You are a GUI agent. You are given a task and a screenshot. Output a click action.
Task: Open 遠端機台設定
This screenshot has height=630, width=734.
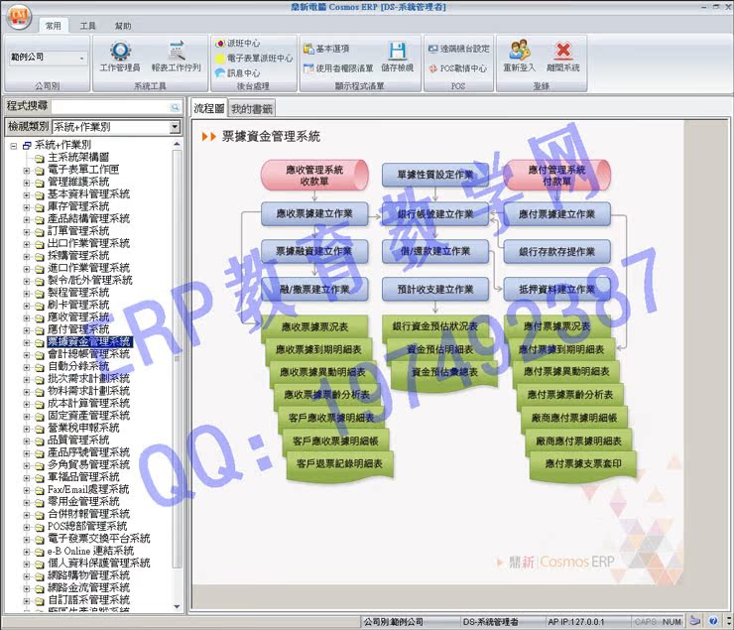(458, 49)
